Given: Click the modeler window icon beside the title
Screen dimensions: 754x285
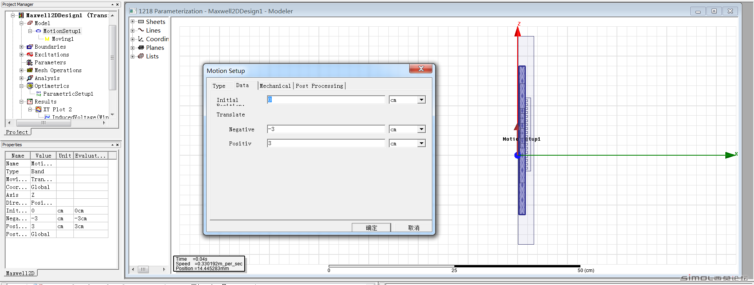Looking at the screenshot, I should pos(133,11).
